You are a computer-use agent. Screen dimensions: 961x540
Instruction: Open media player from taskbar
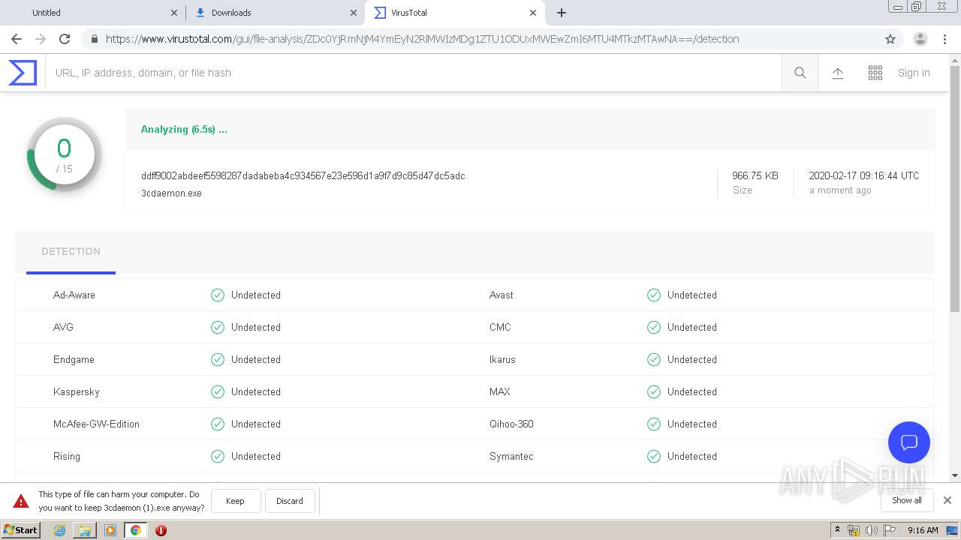click(110, 530)
